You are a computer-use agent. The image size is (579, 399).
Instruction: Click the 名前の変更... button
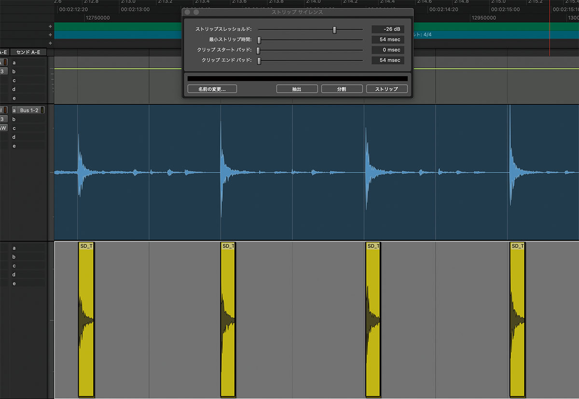[212, 89]
